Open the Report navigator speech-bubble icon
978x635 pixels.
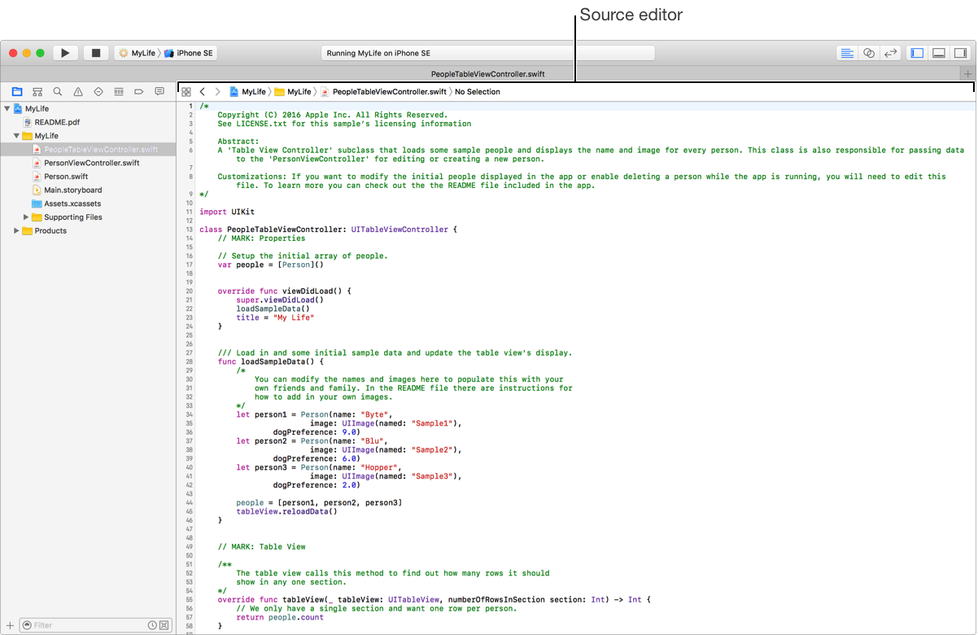pyautogui.click(x=159, y=92)
